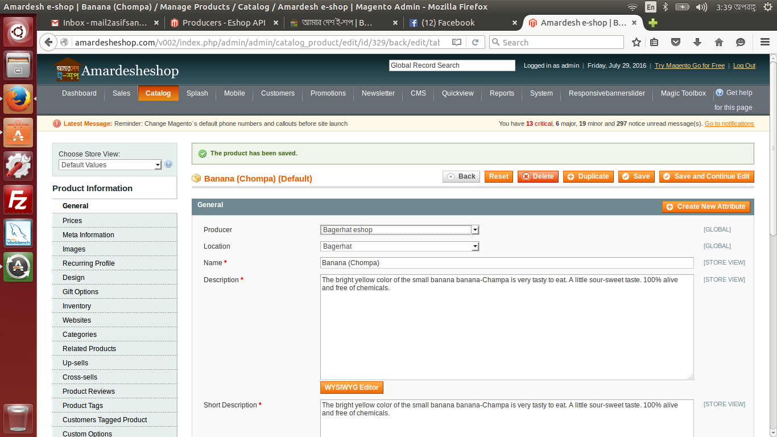
Task: Open the sound volume indicator
Action: pyautogui.click(x=701, y=7)
